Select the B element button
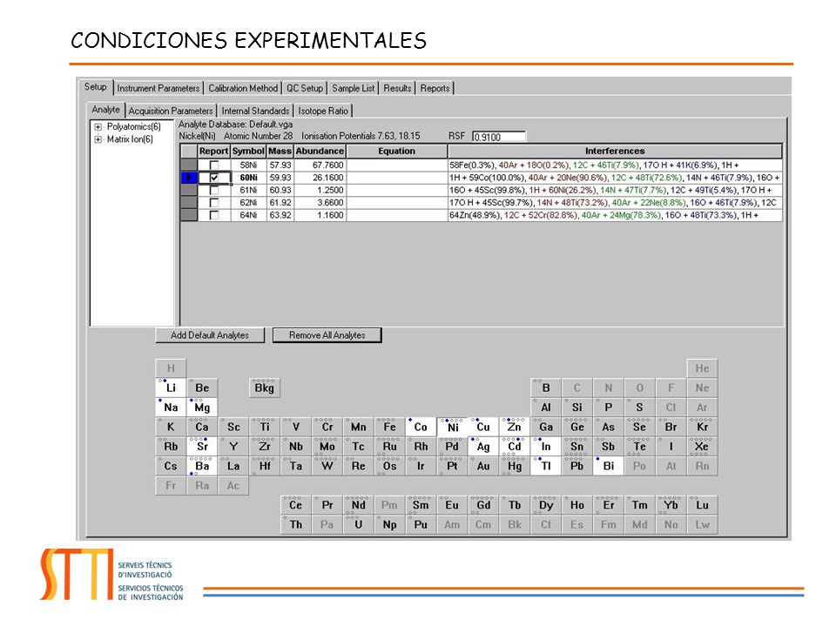 point(545,388)
